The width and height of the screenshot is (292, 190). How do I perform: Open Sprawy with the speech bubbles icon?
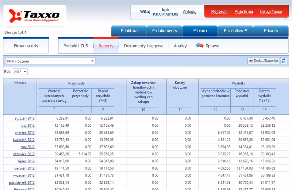pyautogui.click(x=208, y=46)
